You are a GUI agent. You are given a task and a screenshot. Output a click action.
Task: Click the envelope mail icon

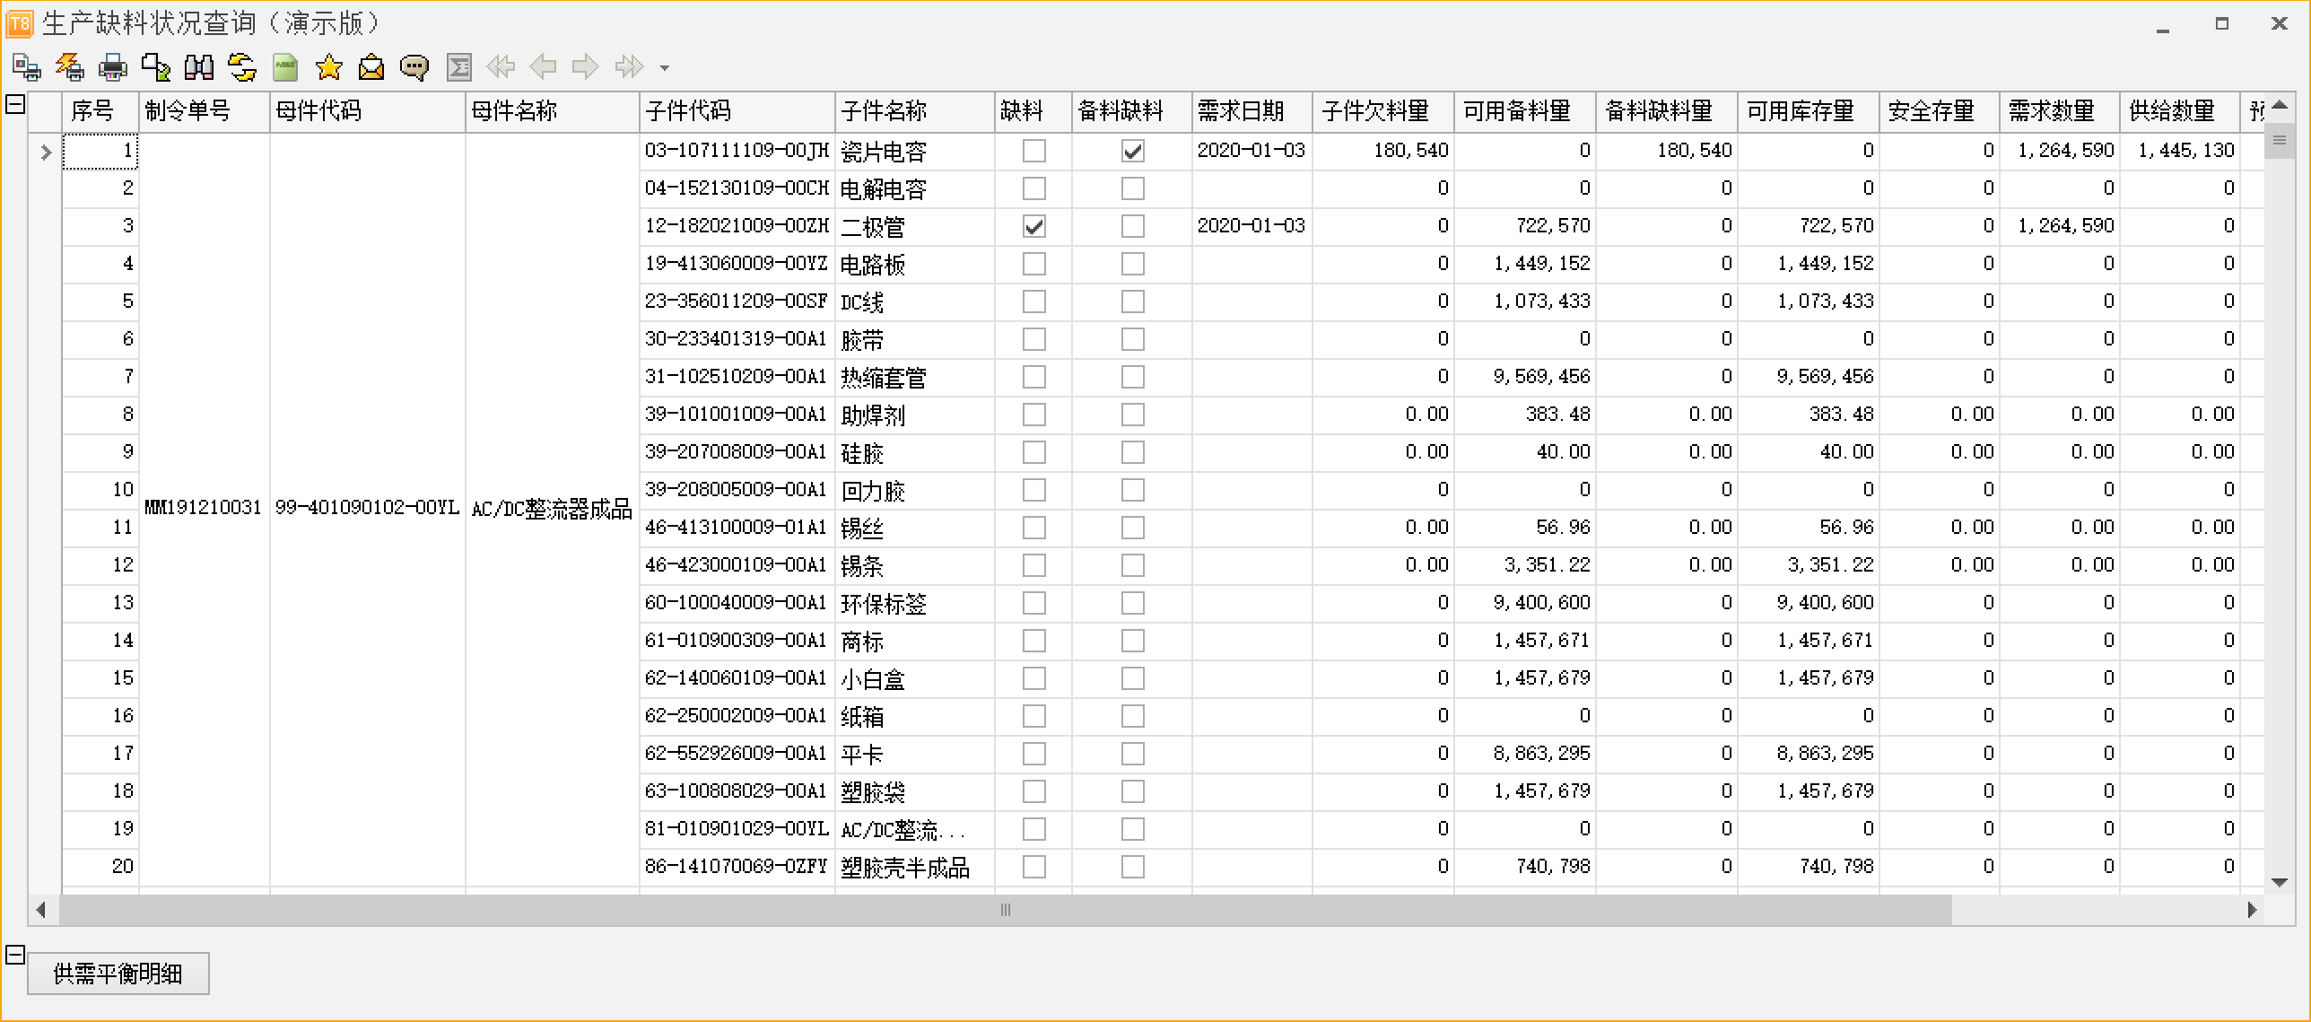point(371,67)
